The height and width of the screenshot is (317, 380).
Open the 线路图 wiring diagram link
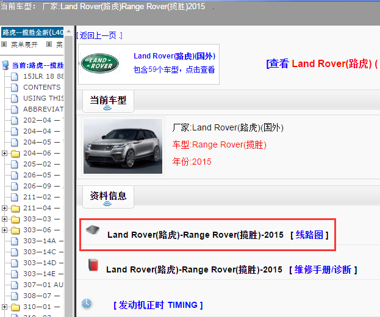coord(309,235)
